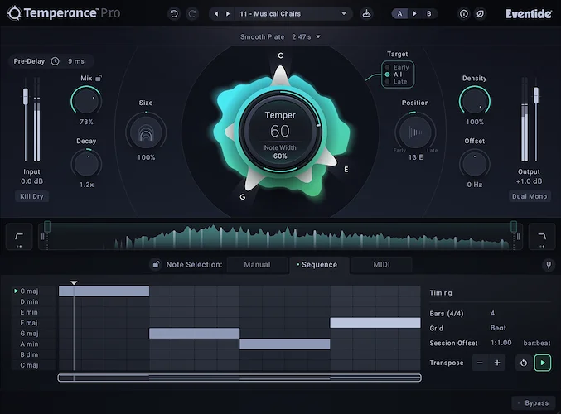Click the Density knob

click(x=475, y=101)
